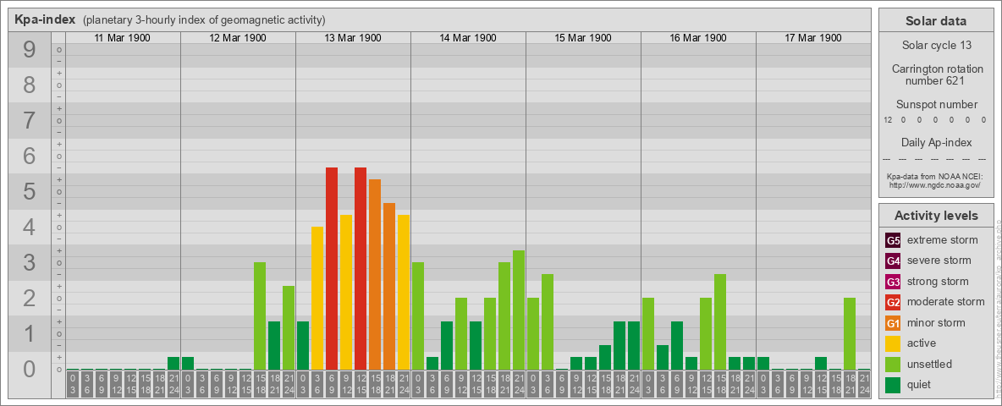Click the red 13 Mar 6-9 bar

coord(332,269)
